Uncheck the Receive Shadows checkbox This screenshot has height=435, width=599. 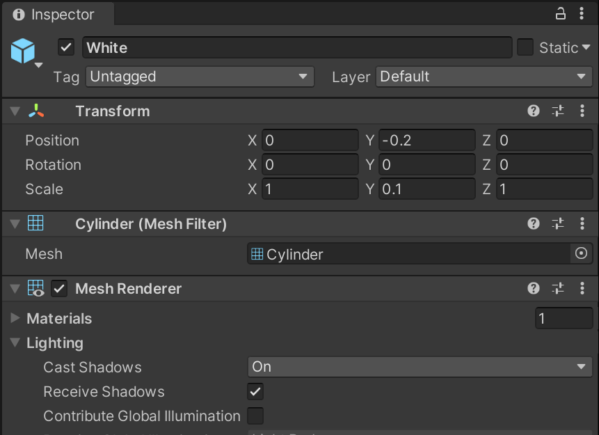255,391
